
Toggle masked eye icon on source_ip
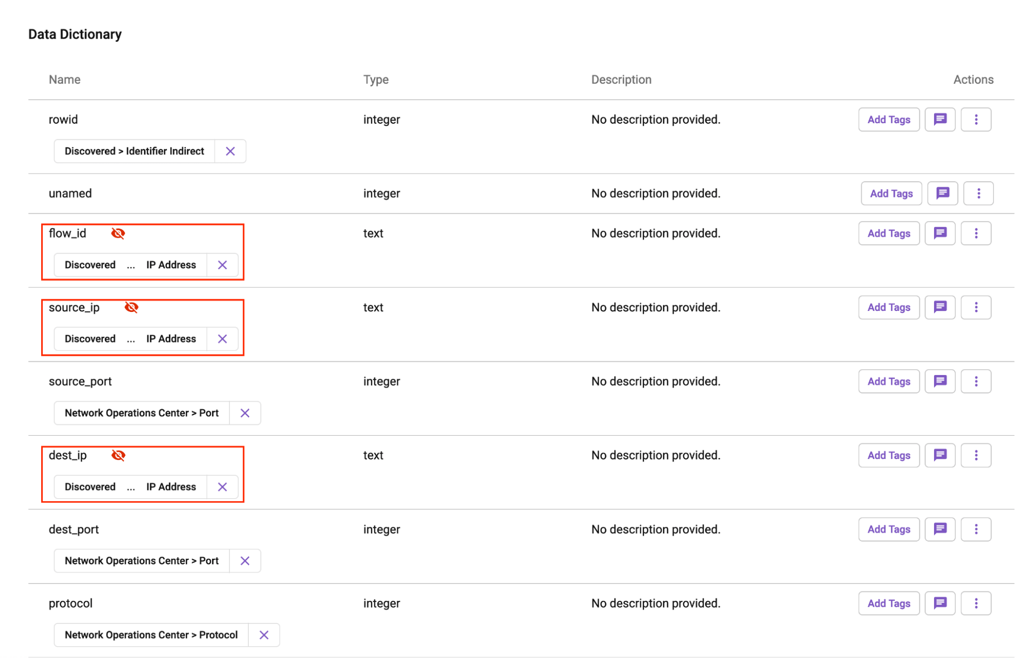(x=131, y=307)
